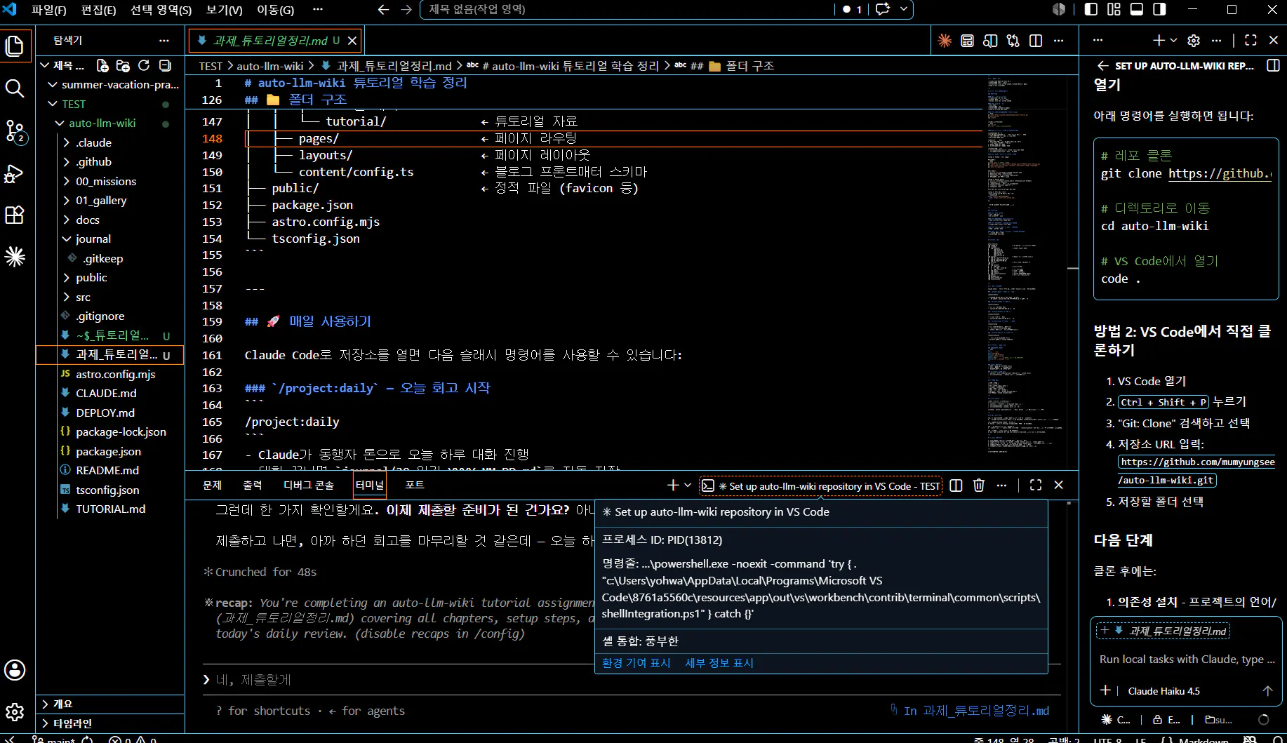This screenshot has height=743, width=1287.
Task: Maximize the Claude chat side panel
Action: point(1251,41)
